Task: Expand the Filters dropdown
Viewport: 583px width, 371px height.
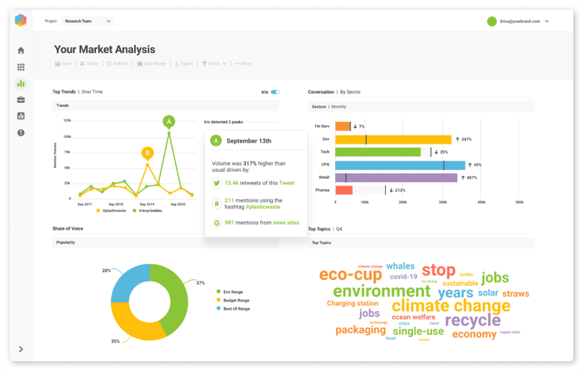Action: 214,64
